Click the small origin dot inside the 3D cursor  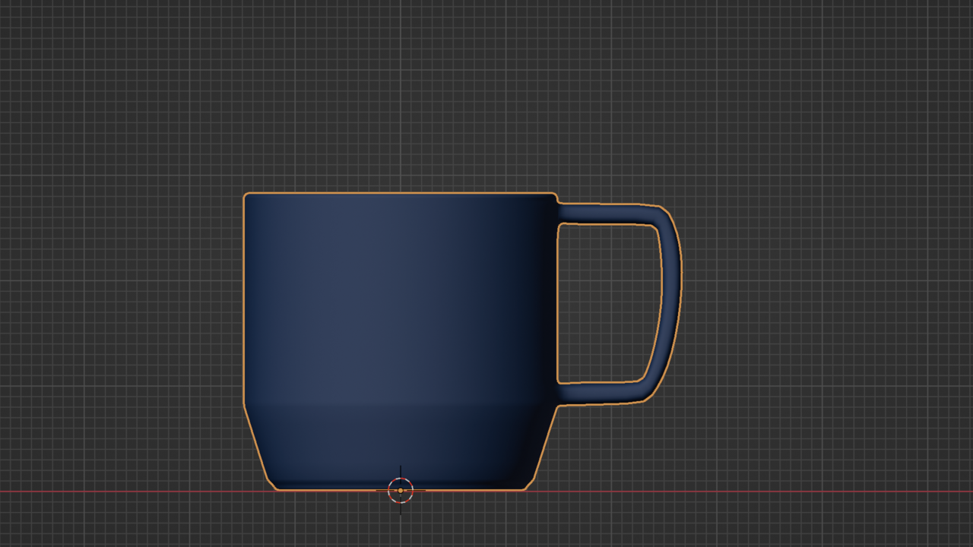[x=401, y=492]
